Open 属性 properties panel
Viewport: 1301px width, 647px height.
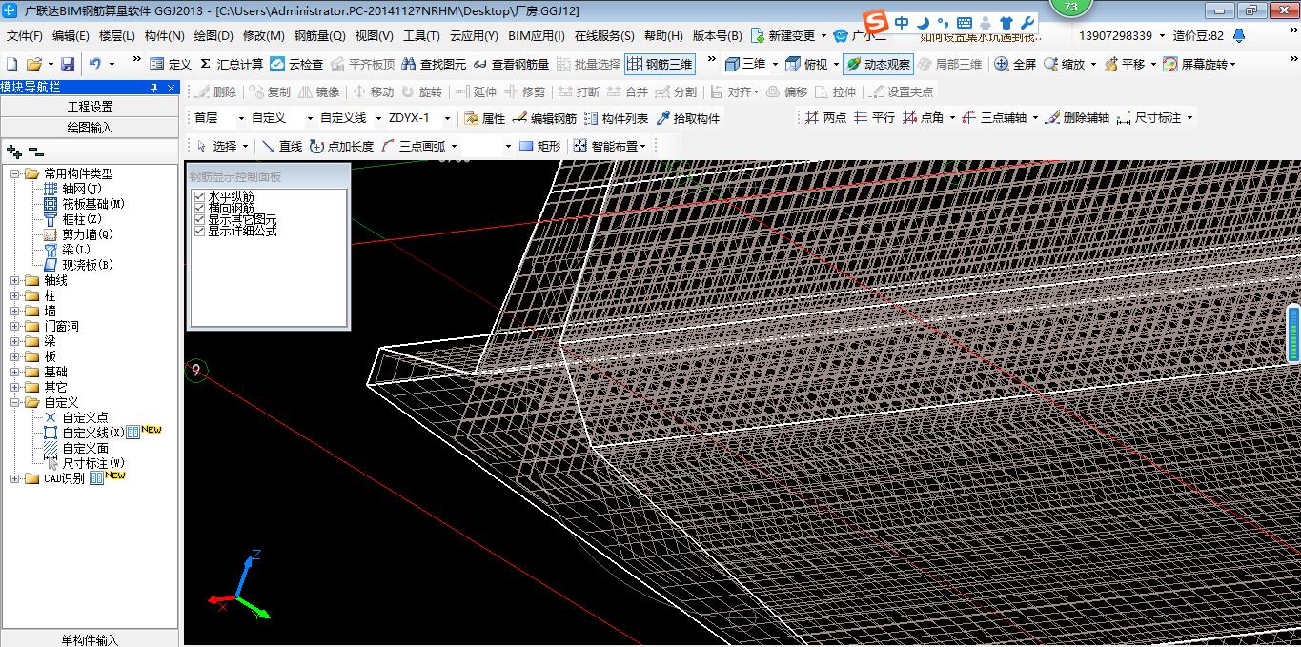tap(484, 118)
